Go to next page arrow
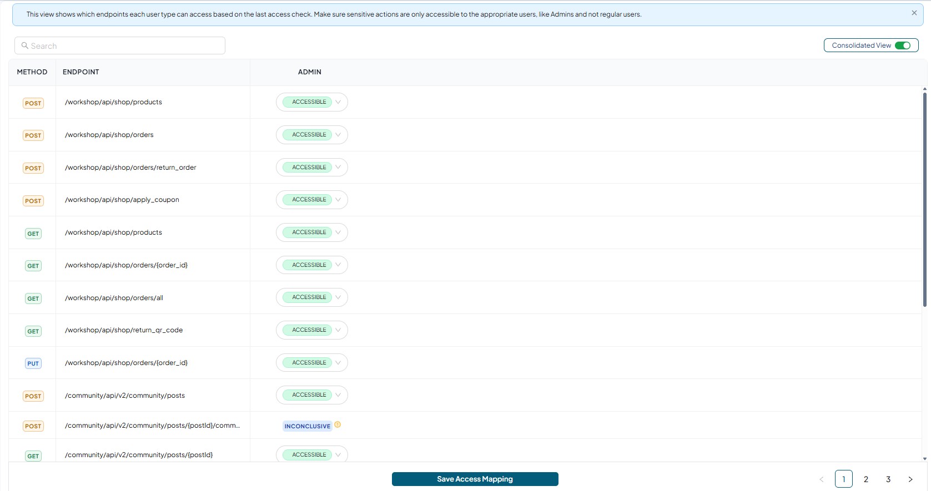 point(910,479)
